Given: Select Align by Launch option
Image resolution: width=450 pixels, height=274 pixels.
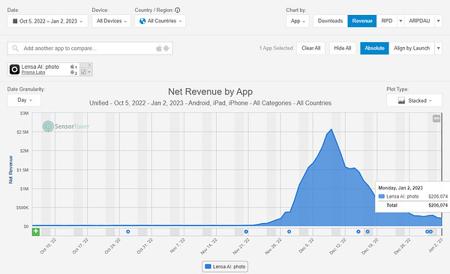Looking at the screenshot, I should (x=412, y=48).
